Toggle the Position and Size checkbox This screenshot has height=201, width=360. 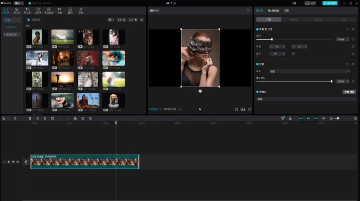click(x=257, y=29)
